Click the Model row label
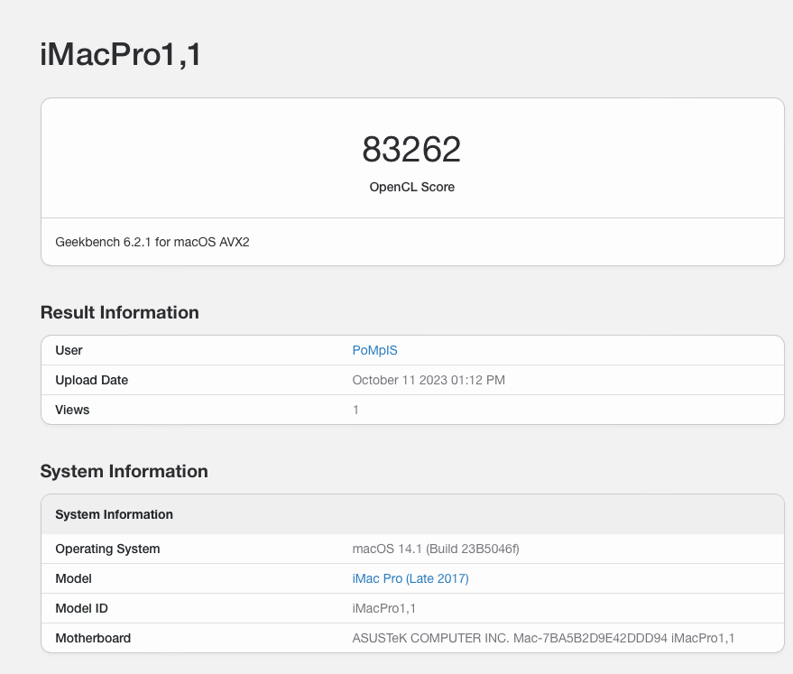Viewport: 793px width, 674px height. pyautogui.click(x=73, y=578)
